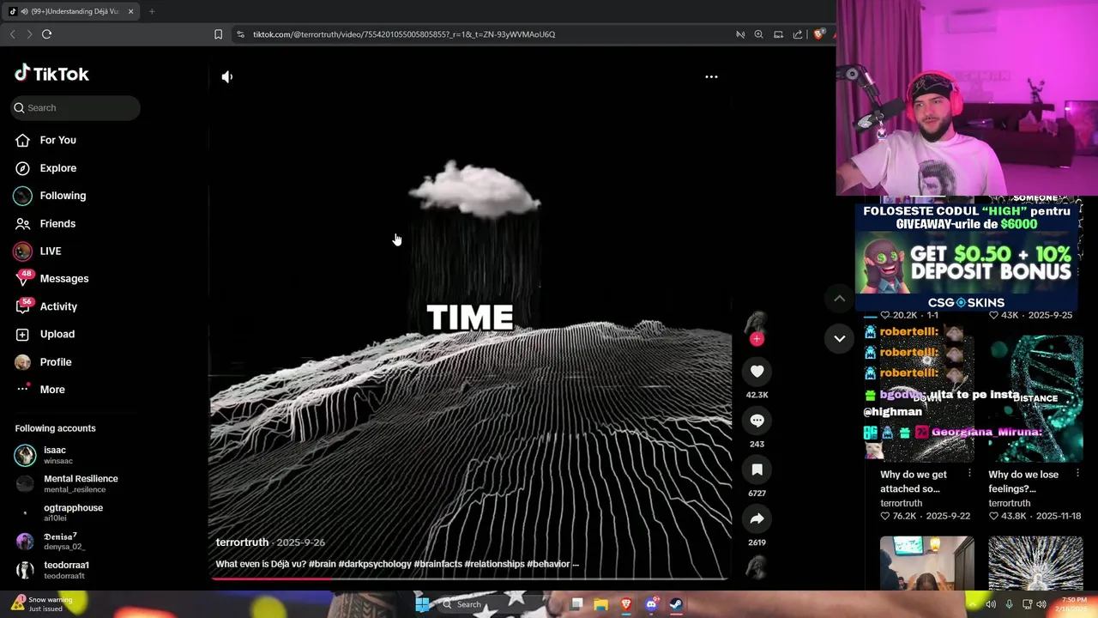Open the For You feed

[x=57, y=140]
